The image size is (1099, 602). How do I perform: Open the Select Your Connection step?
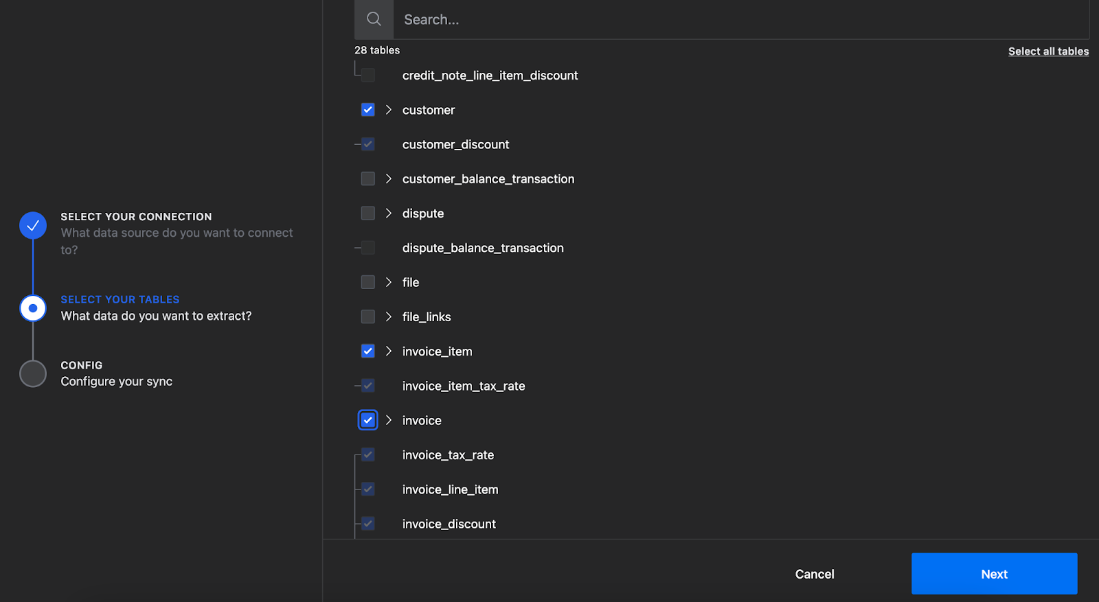136,217
